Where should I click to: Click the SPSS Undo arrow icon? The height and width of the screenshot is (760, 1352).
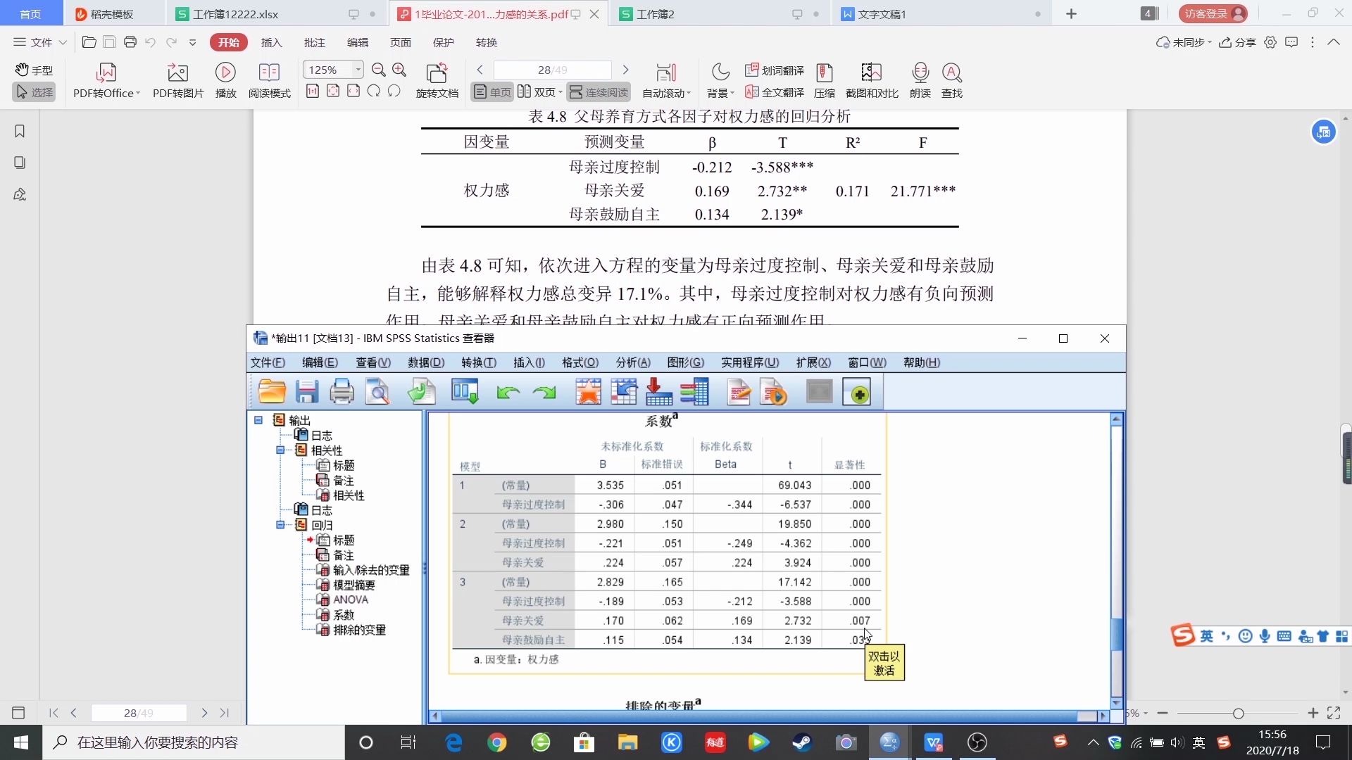point(508,391)
